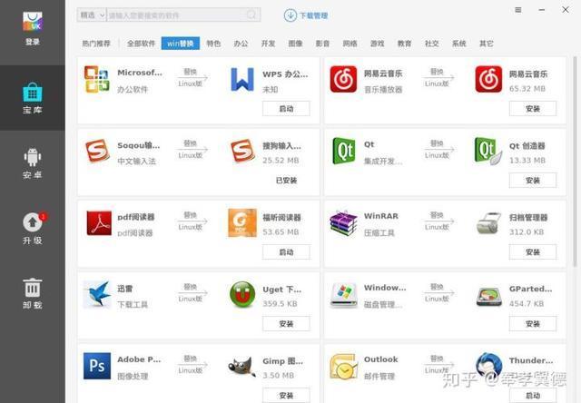
Task: Select the win替换 tab
Action: pyautogui.click(x=181, y=44)
